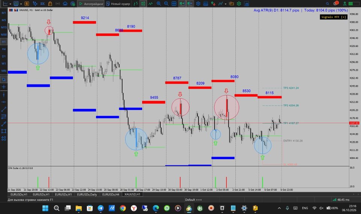Switch to the EURUSDz,H4 chart tab
361x214 pixels.
[x=111, y=194]
